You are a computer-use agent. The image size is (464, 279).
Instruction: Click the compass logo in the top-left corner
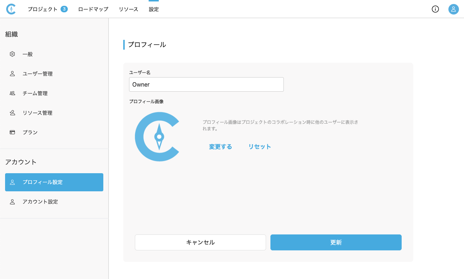coord(11,9)
